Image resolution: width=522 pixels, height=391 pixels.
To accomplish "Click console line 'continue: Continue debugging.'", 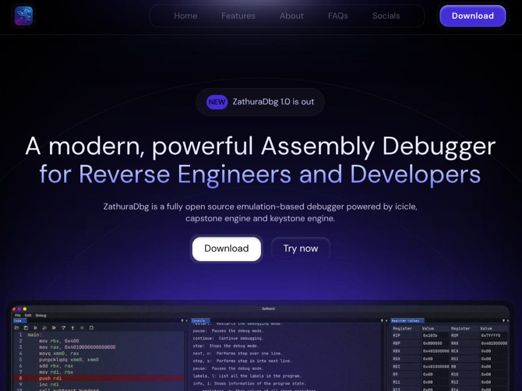I will pos(228,338).
